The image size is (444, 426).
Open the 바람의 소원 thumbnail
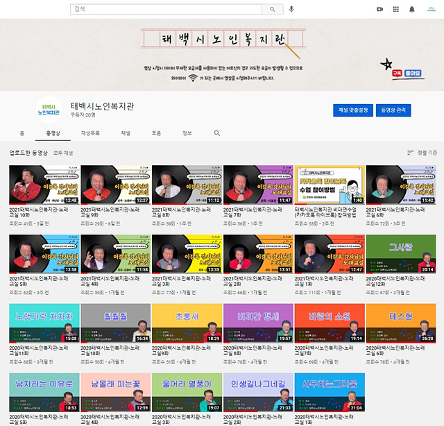tap(330, 323)
